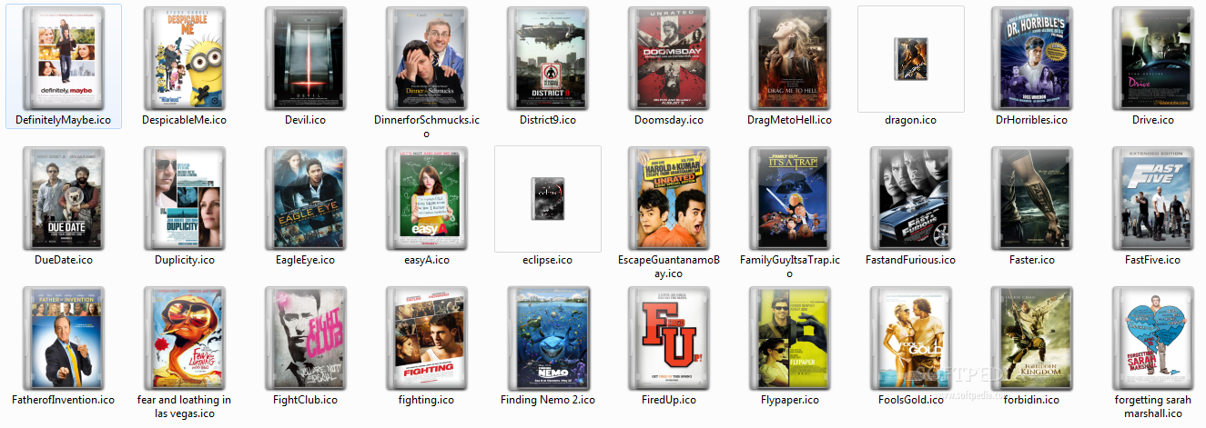Click the Drive.ico file name

[1153, 120]
